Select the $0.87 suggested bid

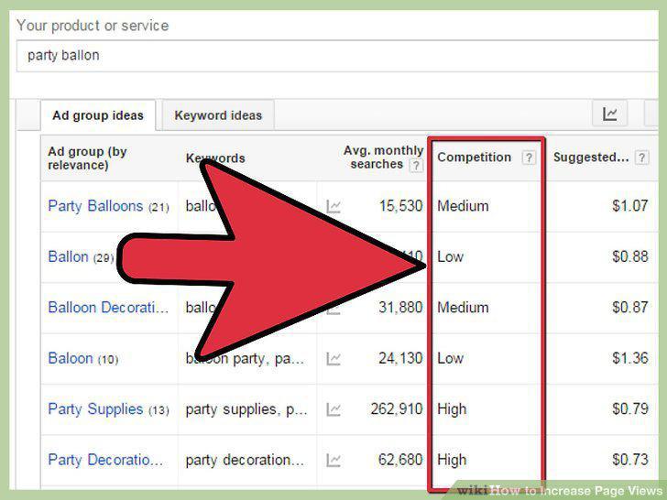[x=630, y=308]
